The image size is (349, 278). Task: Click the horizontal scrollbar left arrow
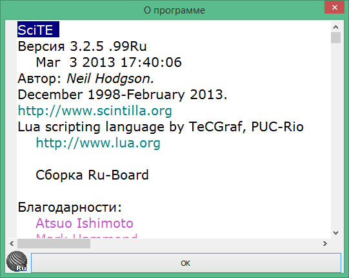tap(12, 244)
